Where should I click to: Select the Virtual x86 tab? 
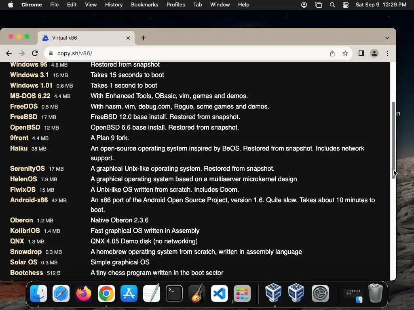pos(86,38)
